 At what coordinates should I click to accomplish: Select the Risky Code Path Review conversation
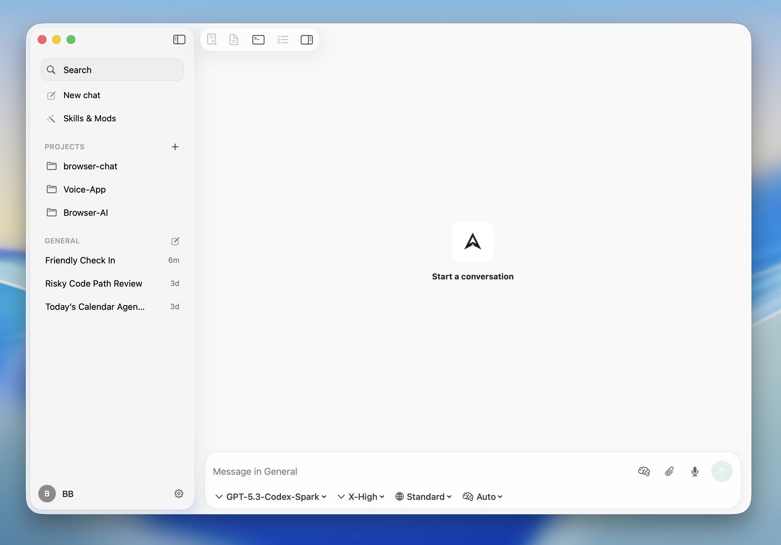pos(94,283)
